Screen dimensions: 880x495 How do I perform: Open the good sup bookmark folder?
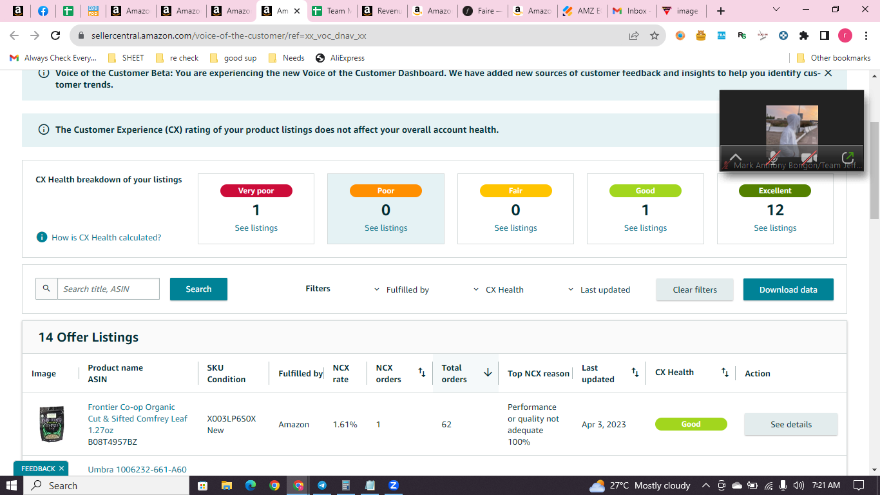[233, 58]
